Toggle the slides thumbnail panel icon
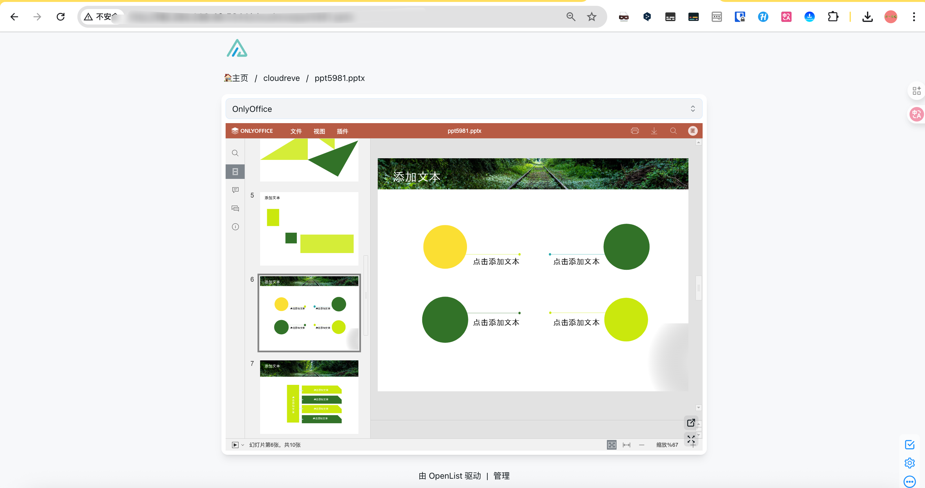This screenshot has width=925, height=488. tap(235, 172)
